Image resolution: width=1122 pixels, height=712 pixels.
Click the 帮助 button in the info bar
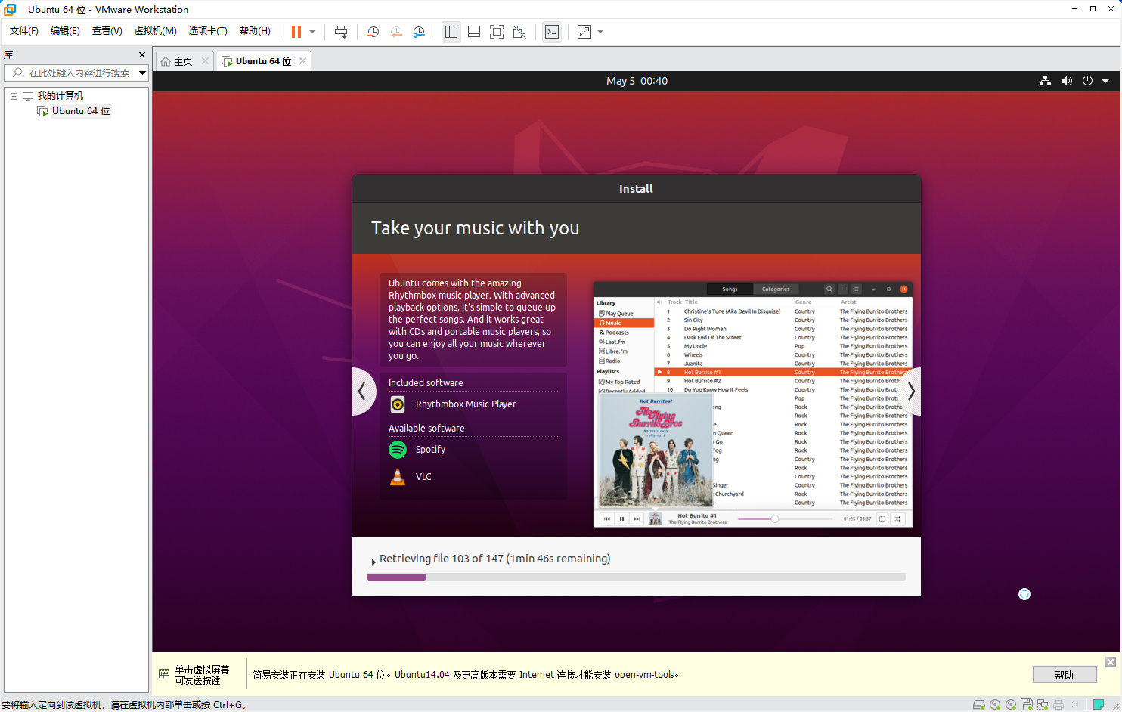(1065, 675)
